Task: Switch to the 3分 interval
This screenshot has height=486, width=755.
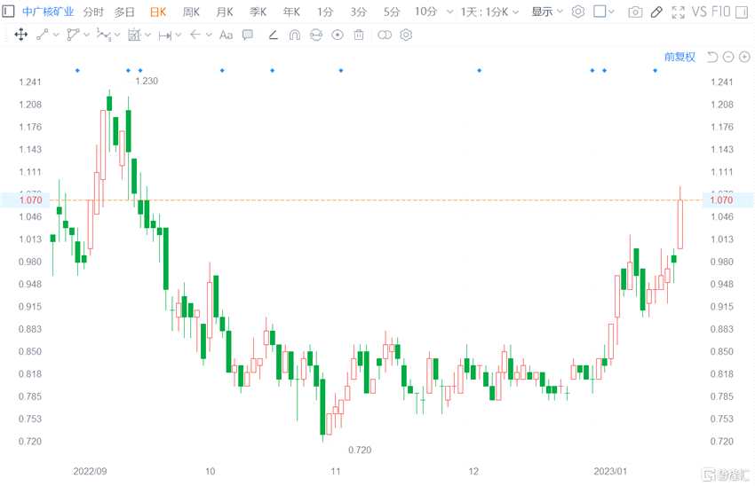Action: [x=358, y=12]
